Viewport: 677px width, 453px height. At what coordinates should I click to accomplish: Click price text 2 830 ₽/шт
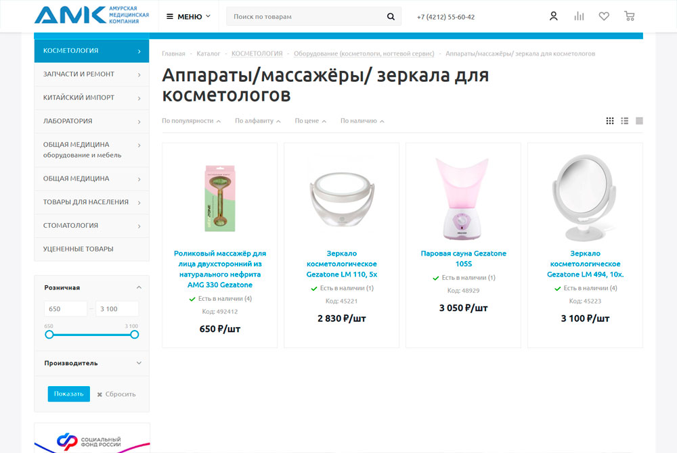coord(341,318)
